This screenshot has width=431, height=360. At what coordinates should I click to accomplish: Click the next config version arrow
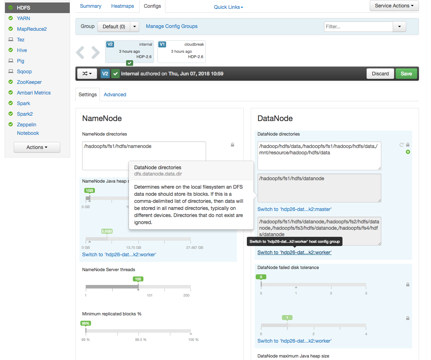coord(96,52)
